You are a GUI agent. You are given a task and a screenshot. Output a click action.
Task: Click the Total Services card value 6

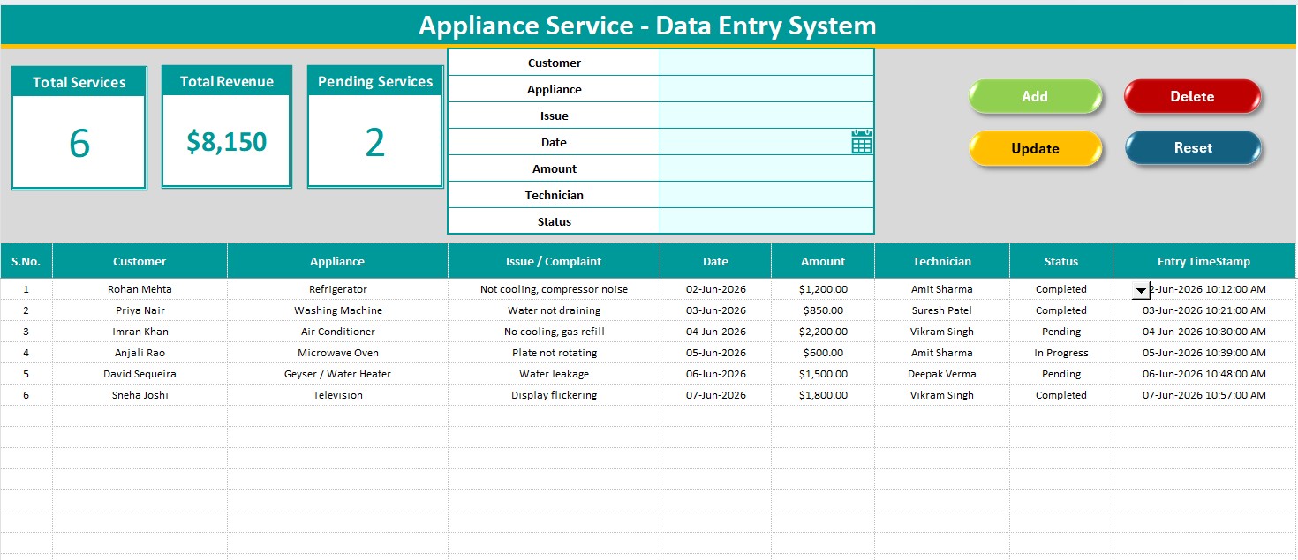coord(79,143)
